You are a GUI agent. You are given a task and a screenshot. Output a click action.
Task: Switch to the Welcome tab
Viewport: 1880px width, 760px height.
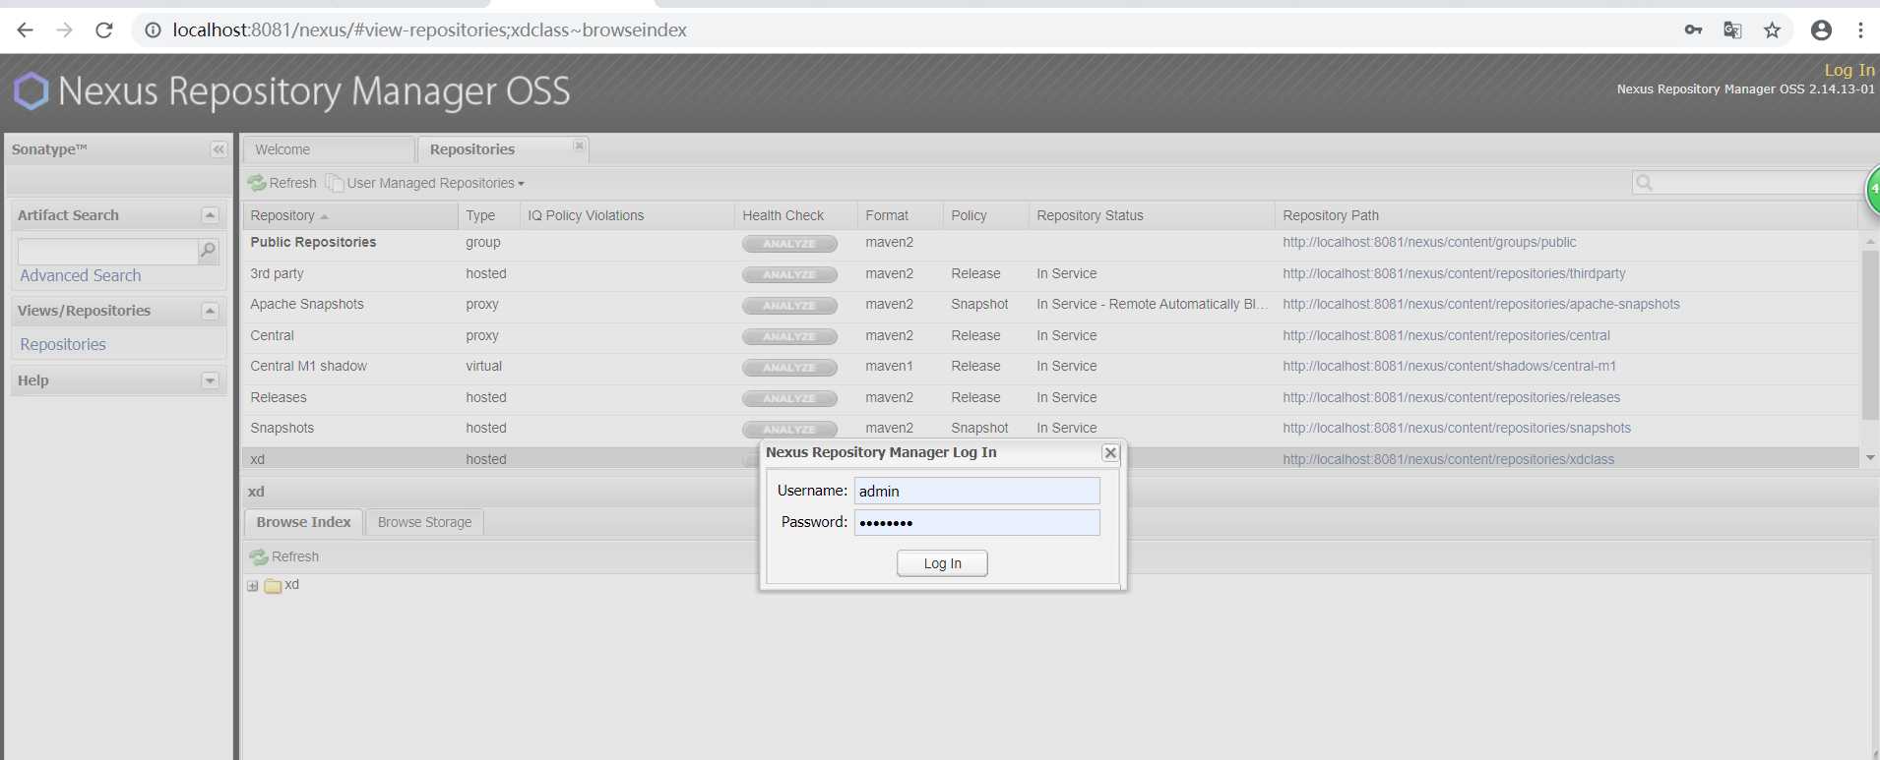point(328,149)
